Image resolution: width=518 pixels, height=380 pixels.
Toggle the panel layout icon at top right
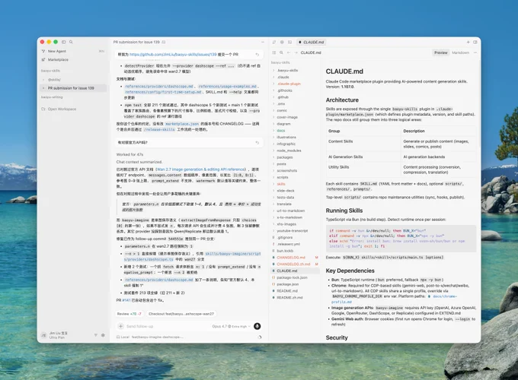[475, 43]
